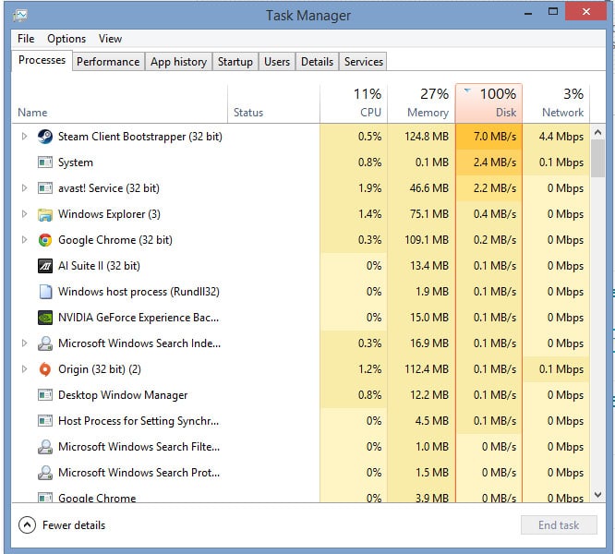Select the Processes tab
615x554 pixels.
coord(42,60)
